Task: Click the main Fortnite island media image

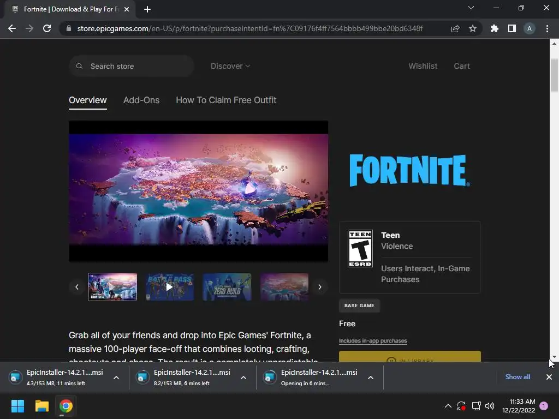Action: (199, 191)
